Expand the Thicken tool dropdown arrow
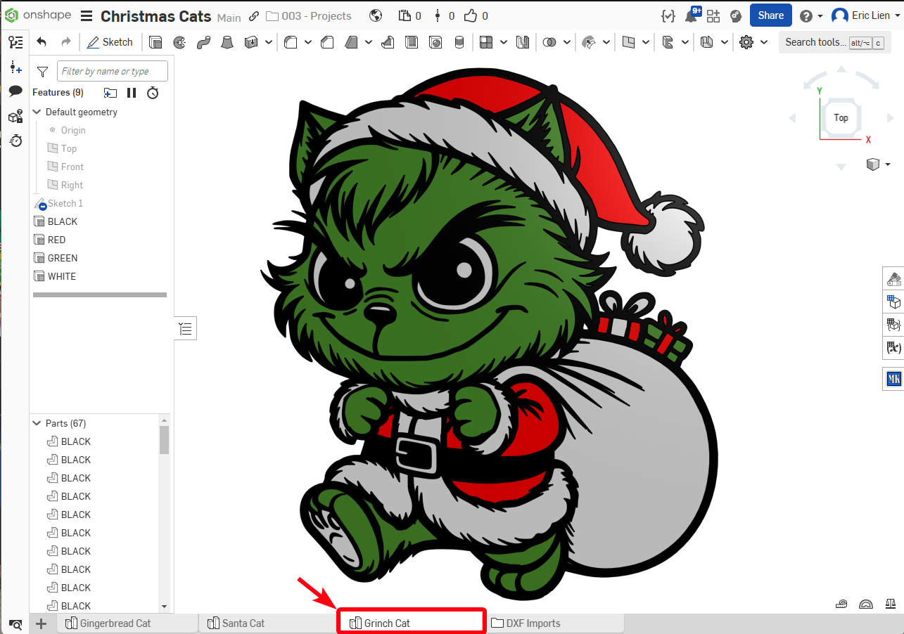The width and height of the screenshot is (904, 634). pos(269,42)
